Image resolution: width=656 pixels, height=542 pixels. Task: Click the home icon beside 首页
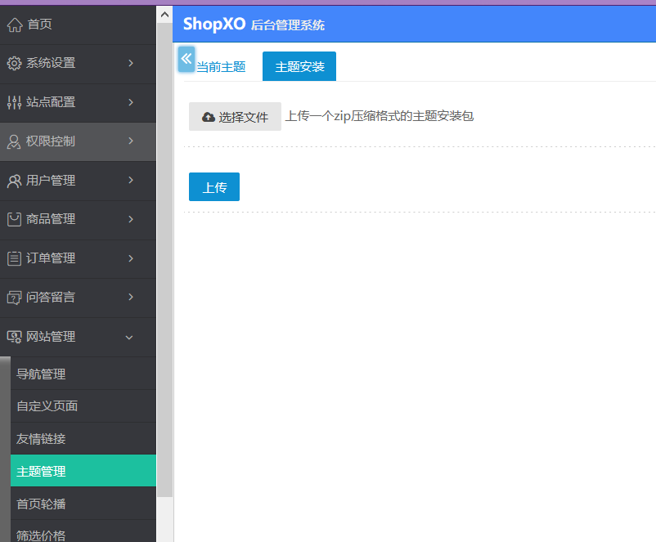point(15,25)
